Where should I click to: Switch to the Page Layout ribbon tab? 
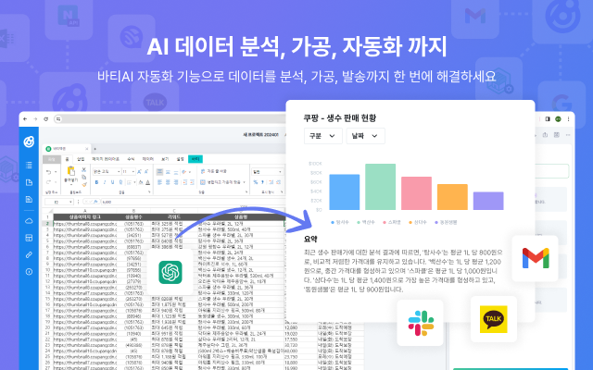[106, 159]
